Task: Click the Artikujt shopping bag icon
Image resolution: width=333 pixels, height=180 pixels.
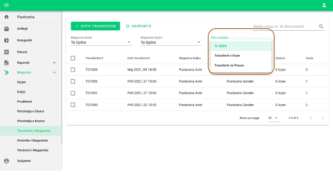Action: click(x=6, y=29)
